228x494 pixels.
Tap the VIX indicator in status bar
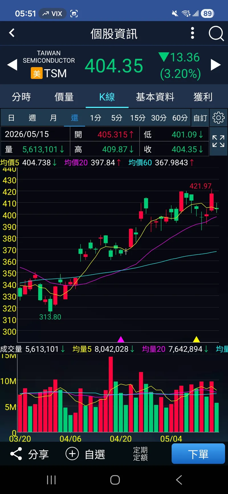click(x=52, y=13)
